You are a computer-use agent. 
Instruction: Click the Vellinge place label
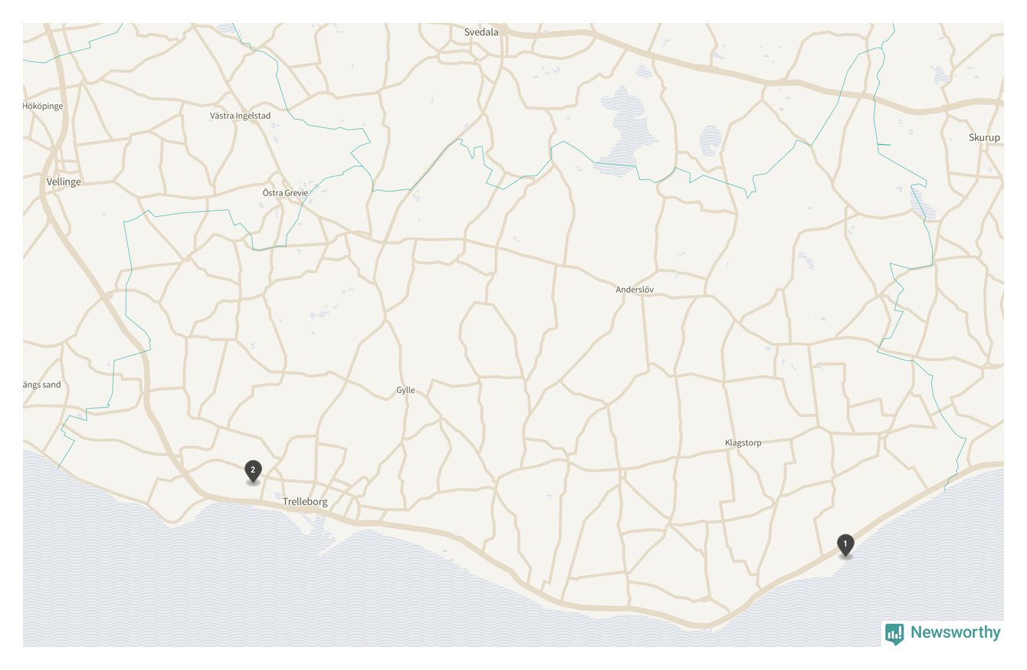[64, 182]
